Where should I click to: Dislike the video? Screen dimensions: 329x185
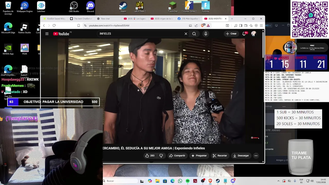pyautogui.click(x=161, y=155)
